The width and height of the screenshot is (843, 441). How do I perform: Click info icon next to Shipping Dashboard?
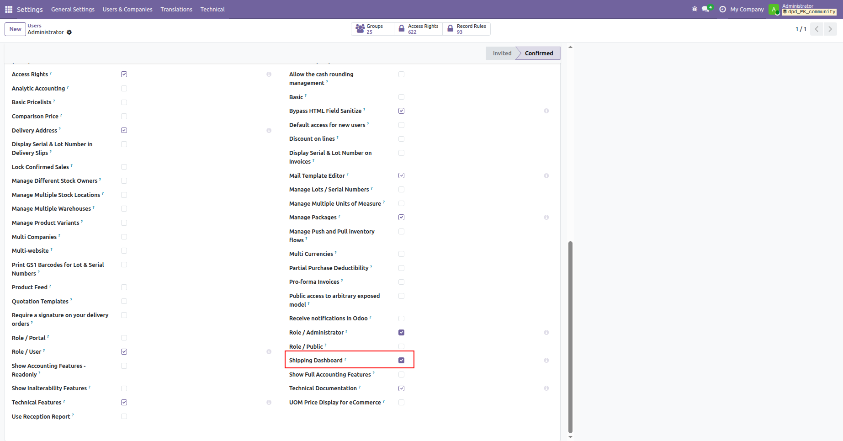click(x=546, y=361)
